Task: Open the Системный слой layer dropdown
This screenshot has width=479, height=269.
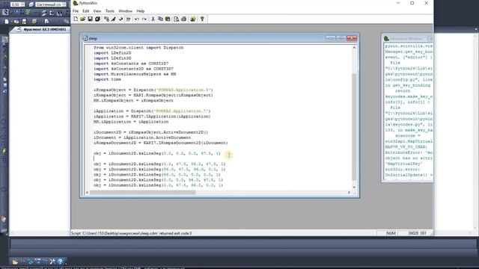Action: (64, 4)
